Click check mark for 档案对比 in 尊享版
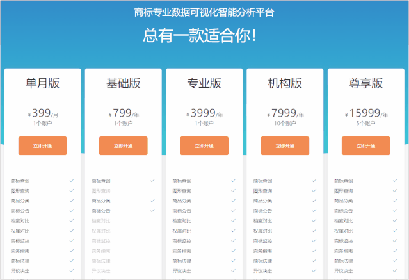The image size is (409, 280). [x=395, y=220]
